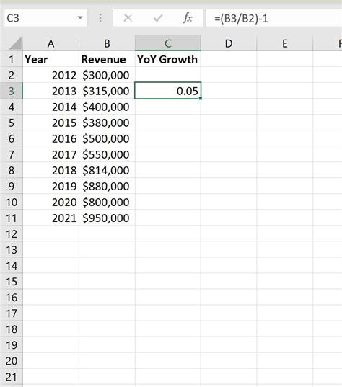Click the Name Box showing C3
The width and height of the screenshot is (342, 387).
[x=45, y=18]
